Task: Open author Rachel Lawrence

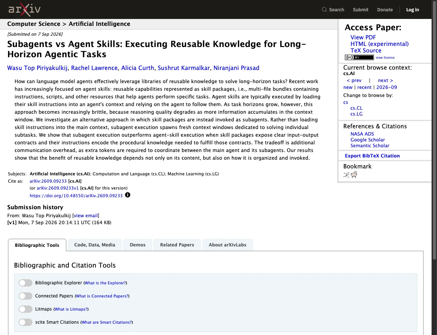Action: pos(94,68)
